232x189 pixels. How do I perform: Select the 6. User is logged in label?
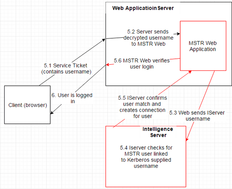point(72,98)
